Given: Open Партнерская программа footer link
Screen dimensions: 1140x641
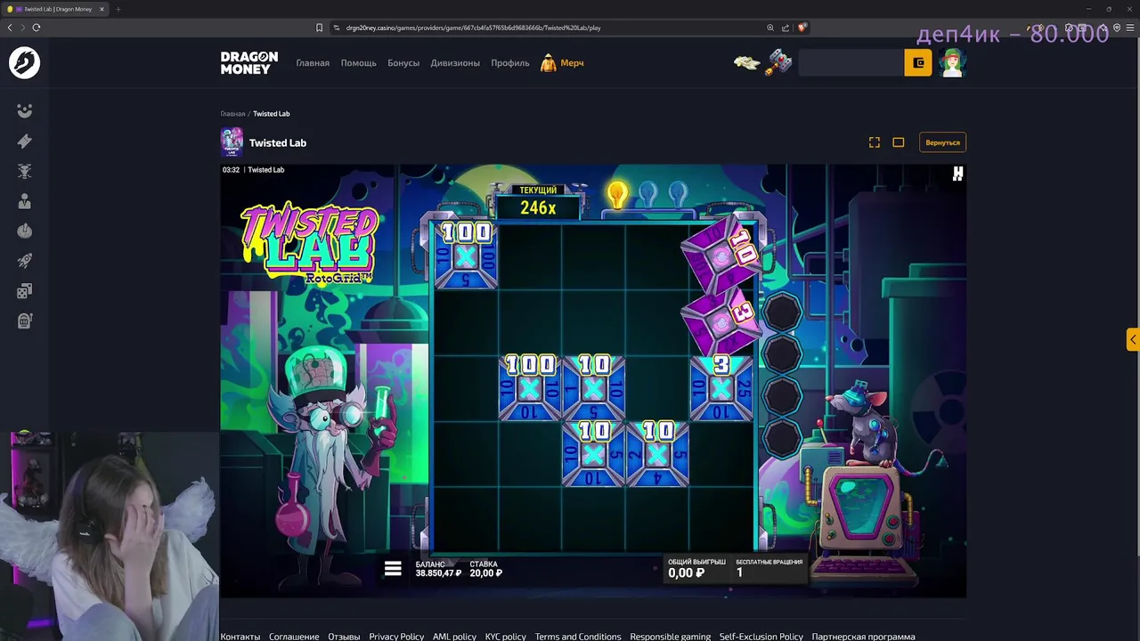Looking at the screenshot, I should click(863, 637).
